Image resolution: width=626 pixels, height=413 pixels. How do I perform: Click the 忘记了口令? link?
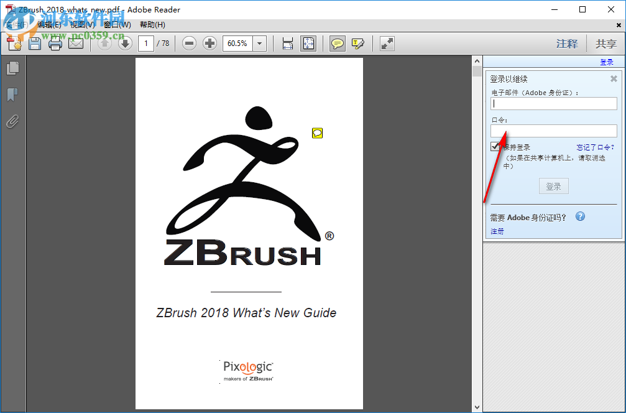596,147
